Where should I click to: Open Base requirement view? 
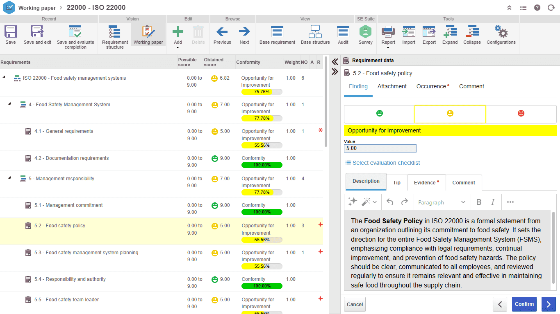click(277, 31)
